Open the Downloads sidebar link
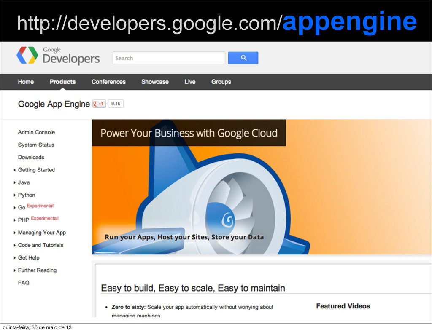Screen dimensions: 432x332 [x=31, y=157]
